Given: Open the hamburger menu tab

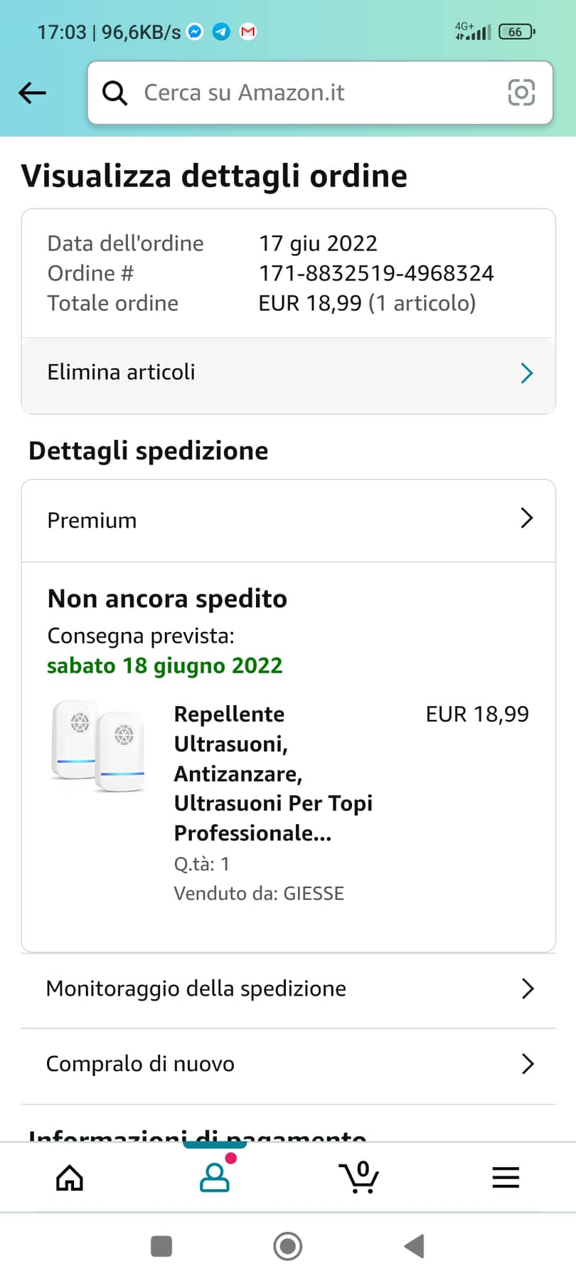Looking at the screenshot, I should coord(506,1178).
